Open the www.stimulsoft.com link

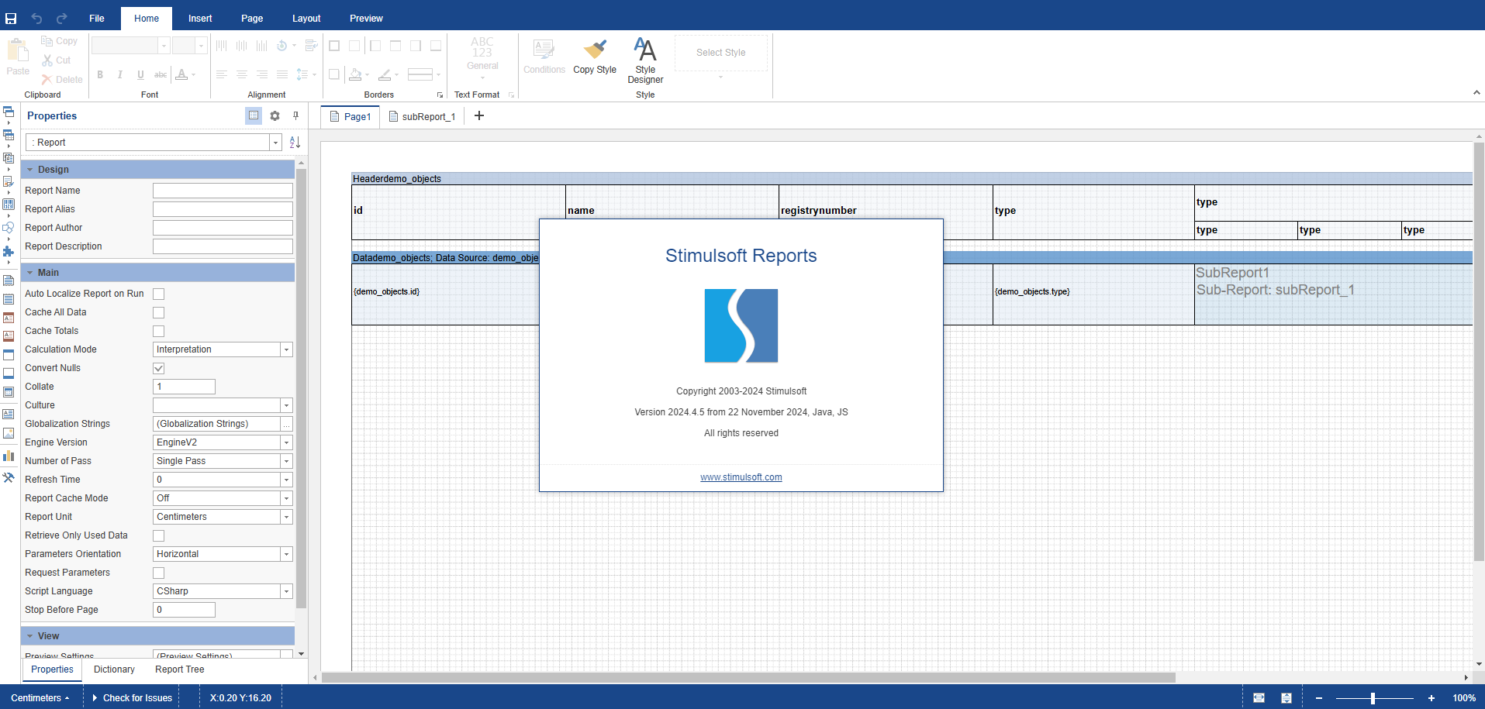741,477
